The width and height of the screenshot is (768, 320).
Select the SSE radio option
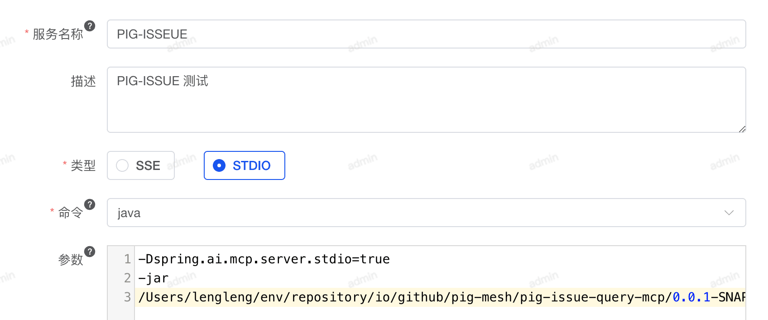(x=141, y=165)
